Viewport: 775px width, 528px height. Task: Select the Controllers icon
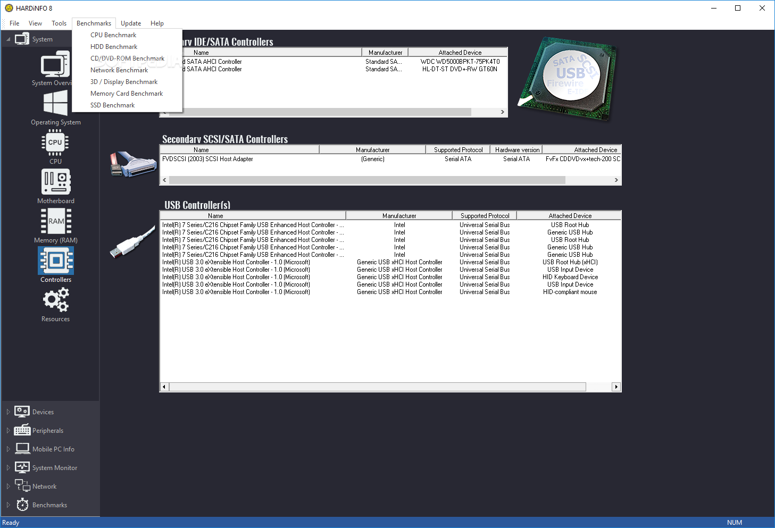[x=56, y=261]
